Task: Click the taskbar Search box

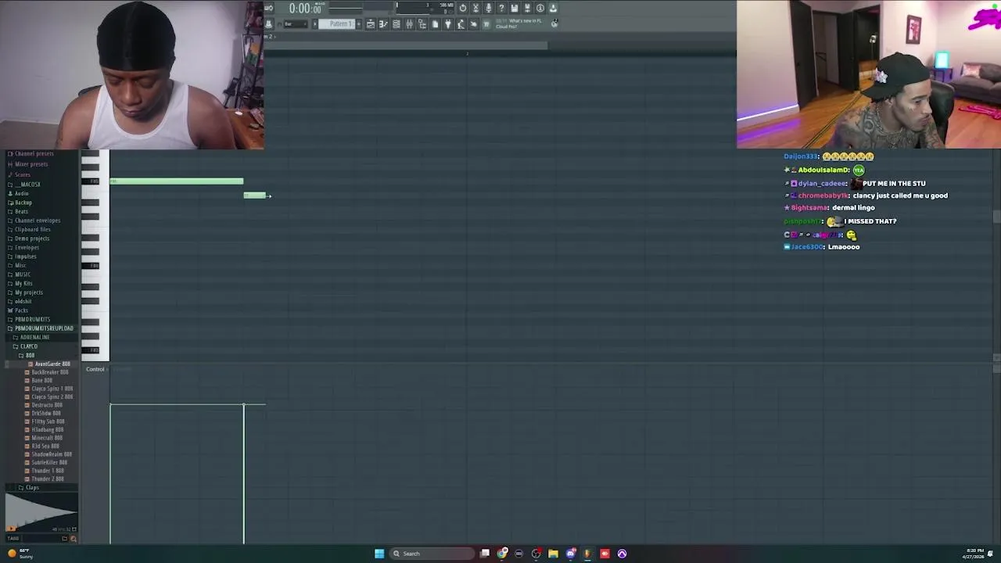Action: [x=432, y=554]
